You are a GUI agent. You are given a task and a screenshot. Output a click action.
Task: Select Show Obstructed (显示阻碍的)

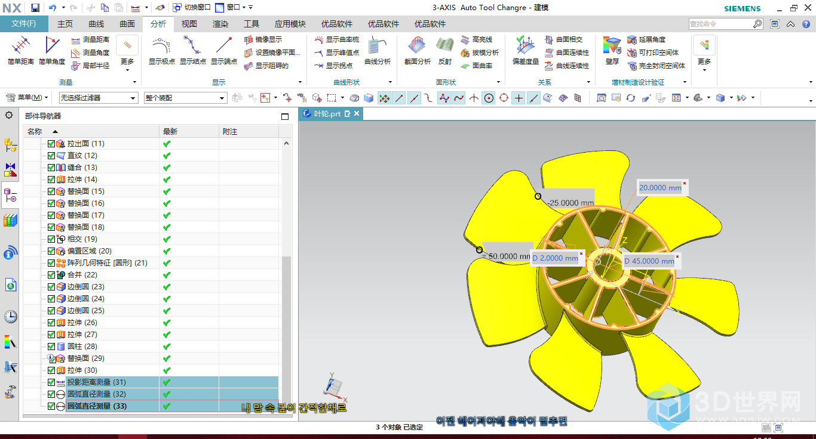[x=266, y=66]
